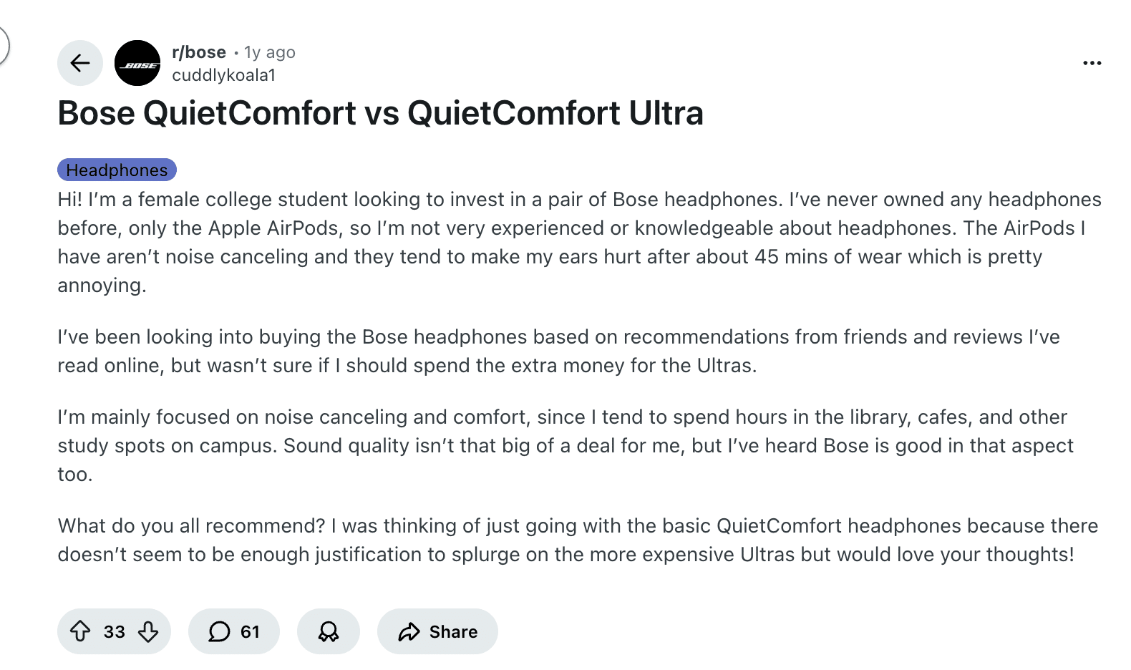The height and width of the screenshot is (670, 1131).
Task: Open the r/bose community page
Action: 200,52
